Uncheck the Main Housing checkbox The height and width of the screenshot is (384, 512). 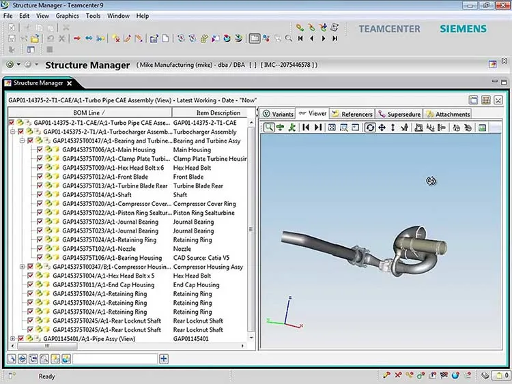(x=40, y=150)
